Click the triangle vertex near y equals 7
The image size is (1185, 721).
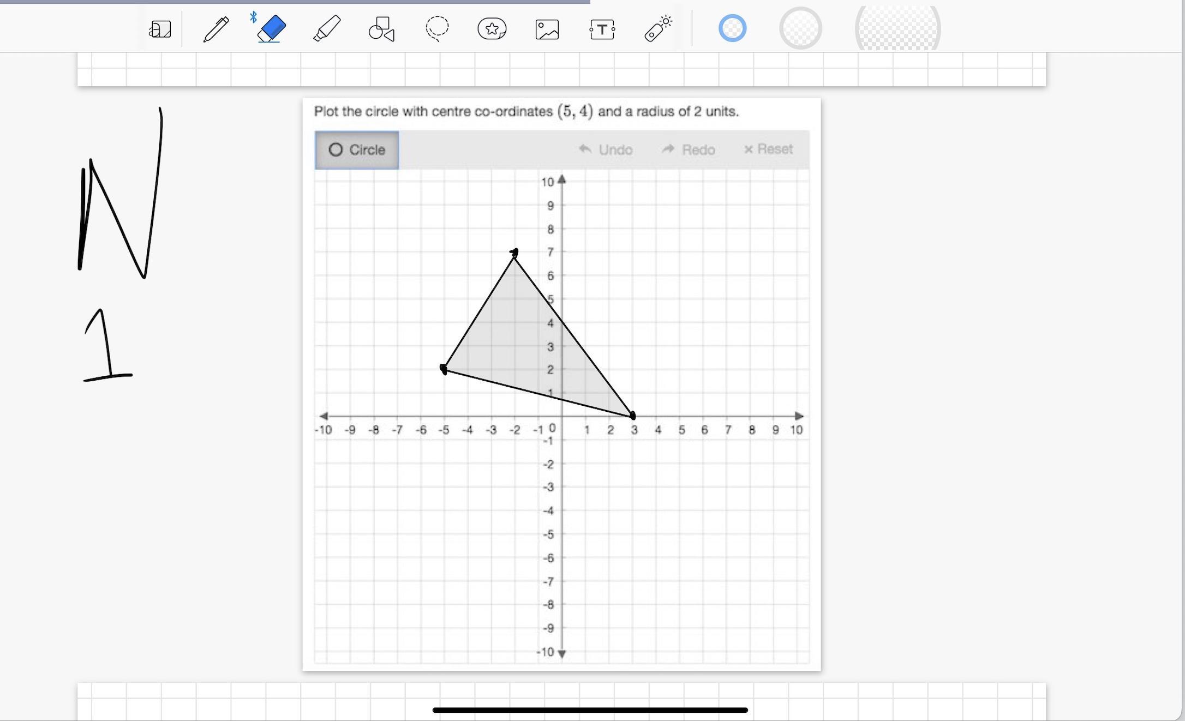(514, 254)
